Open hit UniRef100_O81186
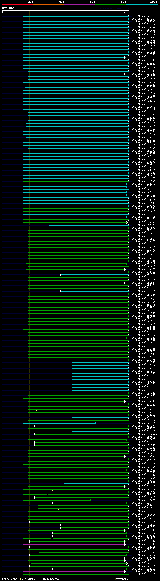Viewport: 160px width, 581px height. click(143, 46)
